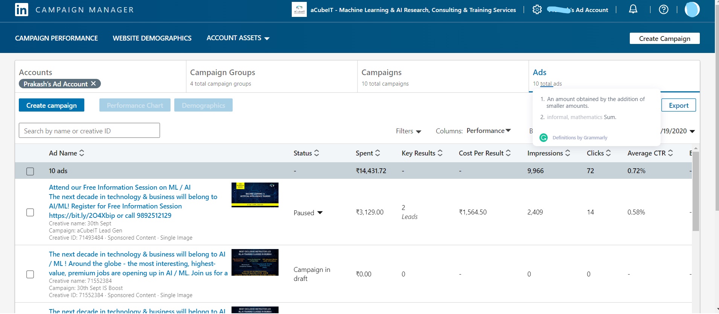Check the Creative name 71552384 ad row

[30, 274]
